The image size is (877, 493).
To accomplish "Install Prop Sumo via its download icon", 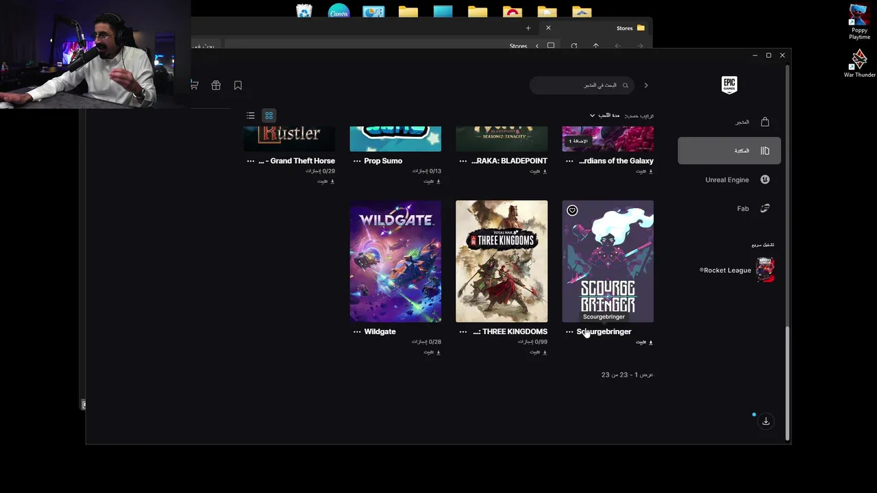I will coord(438,181).
